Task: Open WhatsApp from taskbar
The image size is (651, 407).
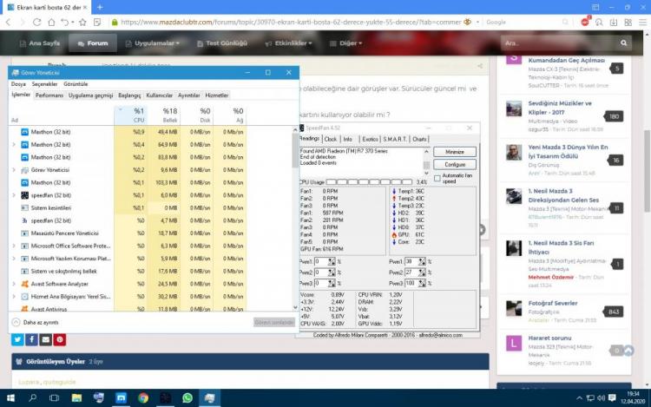Action: click(187, 398)
